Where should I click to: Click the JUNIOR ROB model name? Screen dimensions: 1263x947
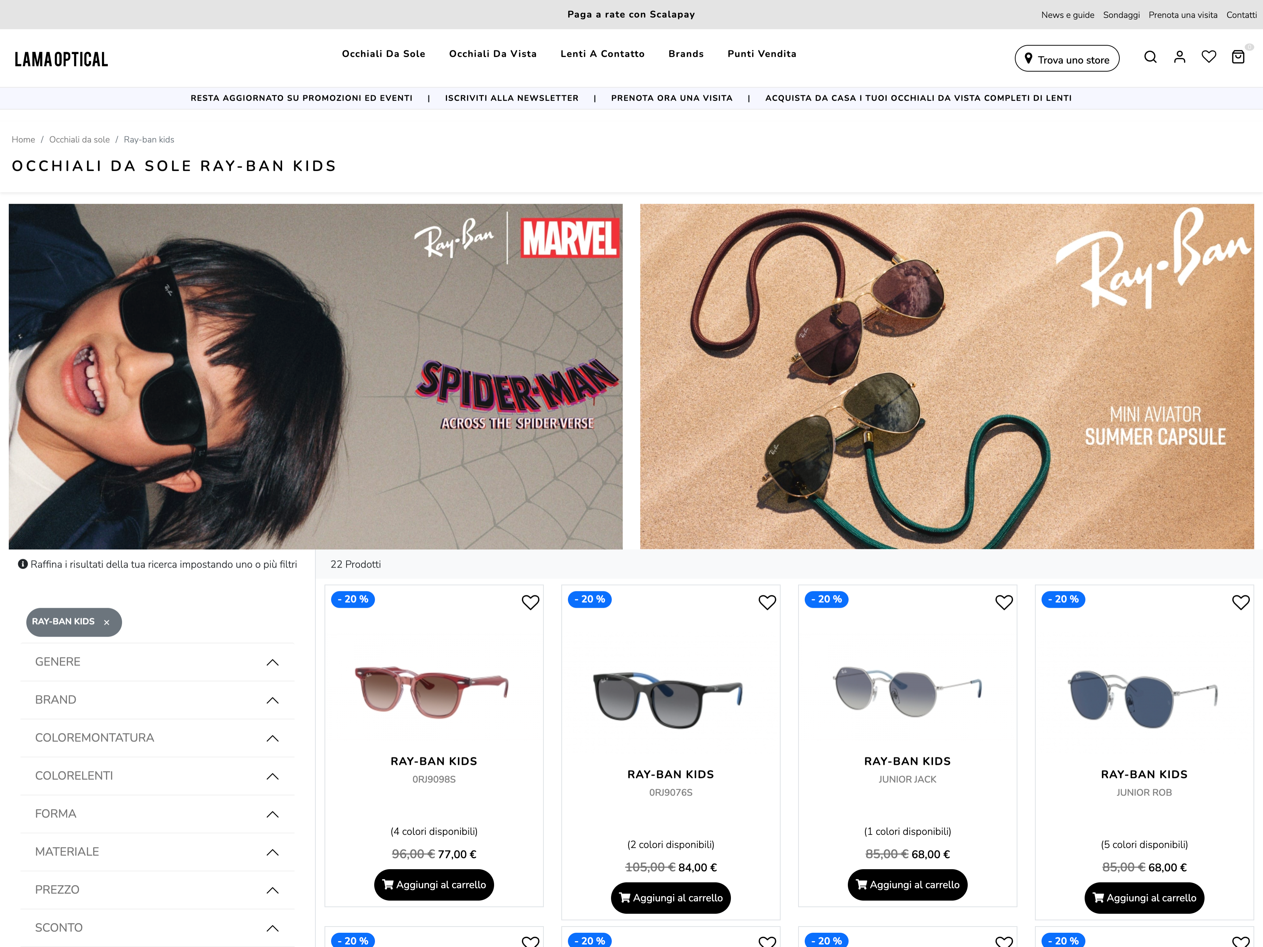tap(1144, 792)
